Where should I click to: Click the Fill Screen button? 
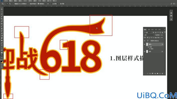62,4
